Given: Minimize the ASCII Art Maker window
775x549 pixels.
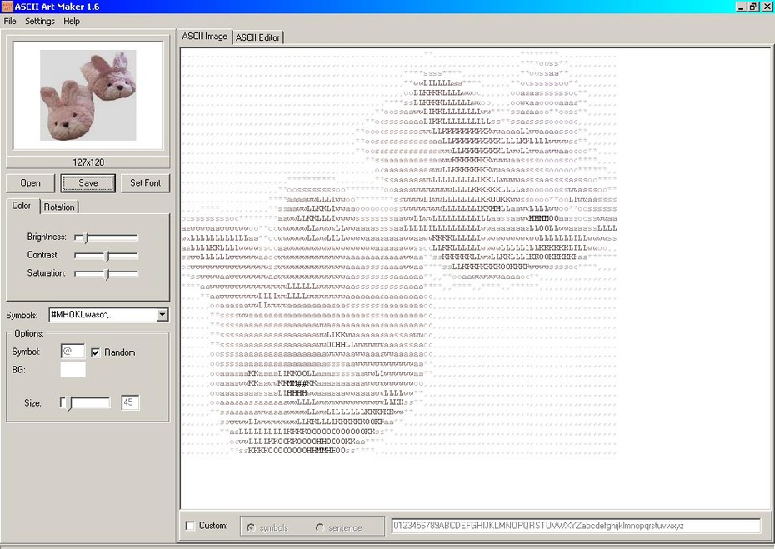Looking at the screenshot, I should coord(741,7).
